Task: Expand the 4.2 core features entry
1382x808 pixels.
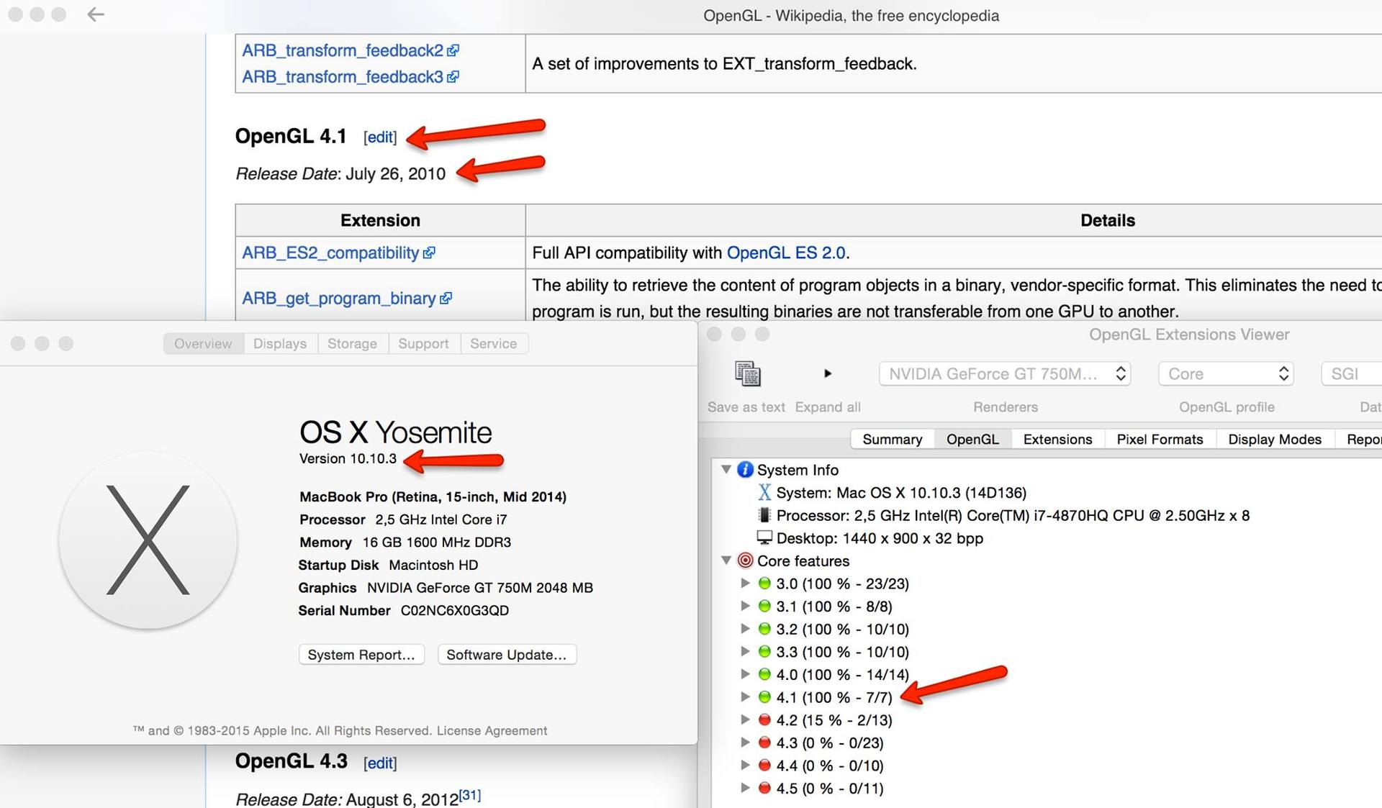Action: coord(745,720)
